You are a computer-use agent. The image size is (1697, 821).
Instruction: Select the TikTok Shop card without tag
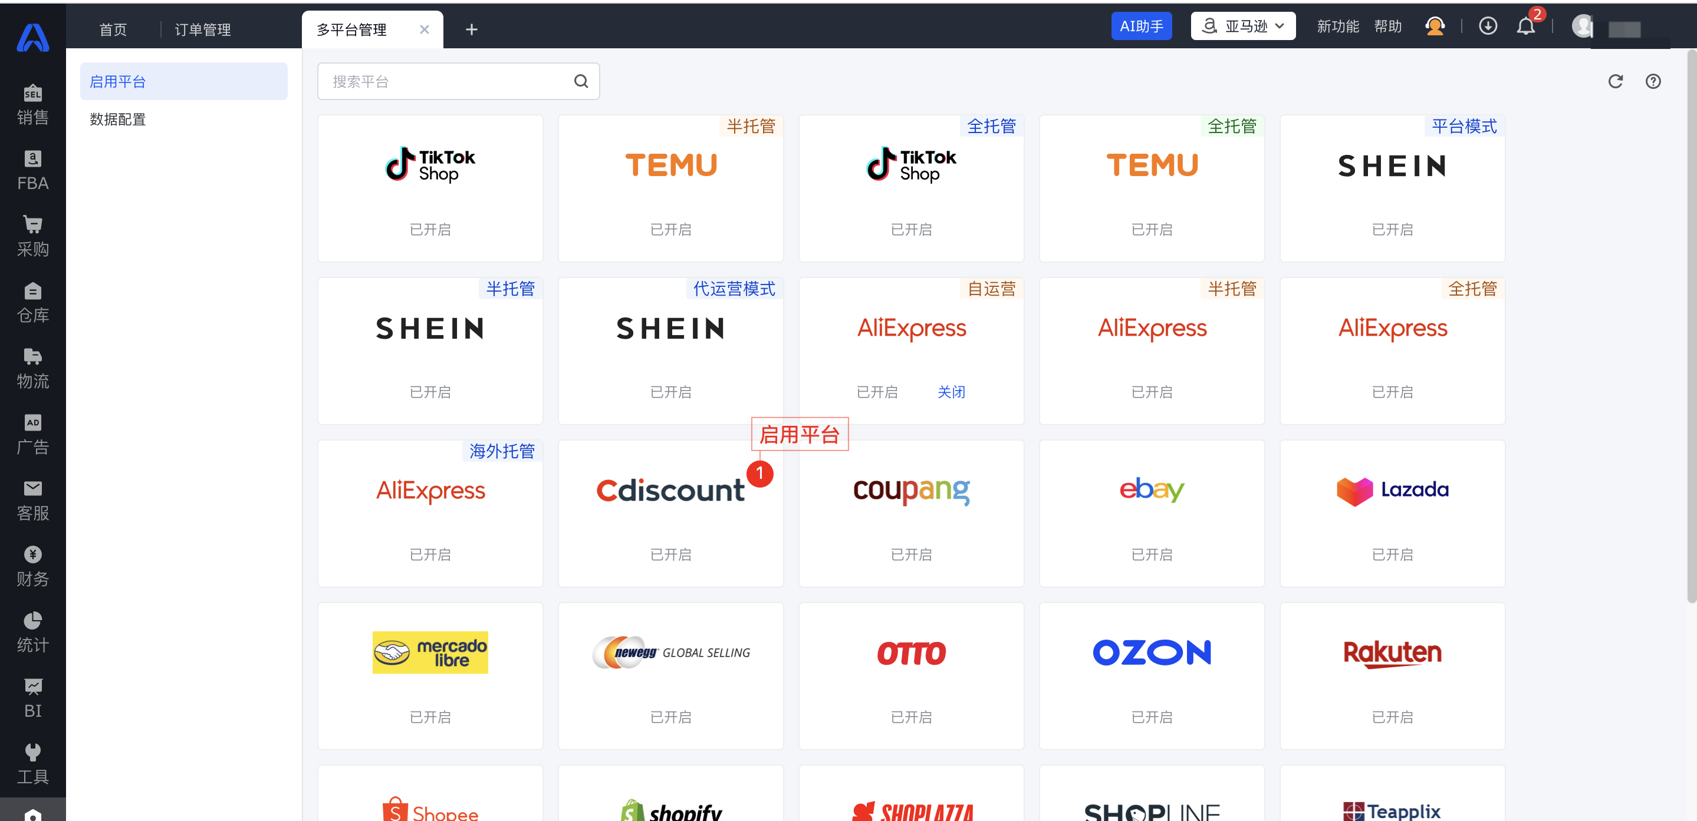point(430,188)
